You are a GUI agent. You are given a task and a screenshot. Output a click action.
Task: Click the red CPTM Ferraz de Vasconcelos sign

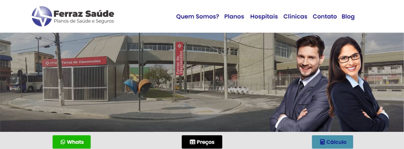(74, 62)
